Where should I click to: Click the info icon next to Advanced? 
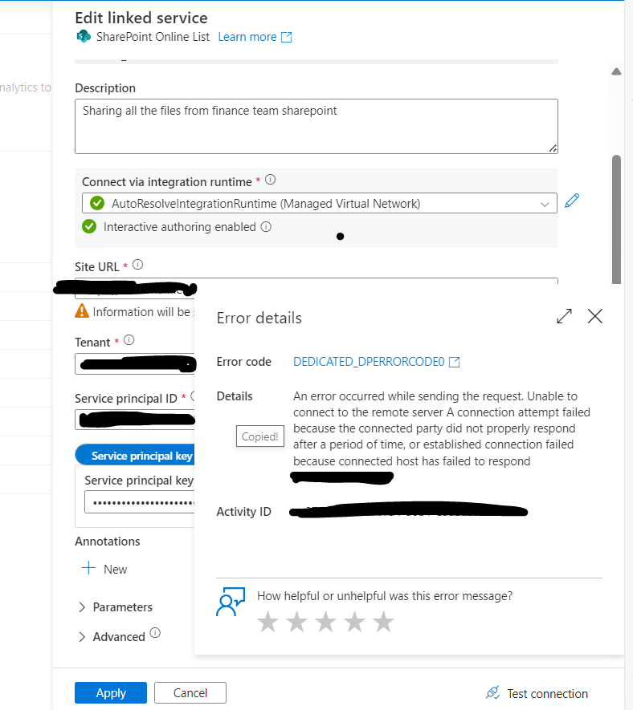(155, 632)
